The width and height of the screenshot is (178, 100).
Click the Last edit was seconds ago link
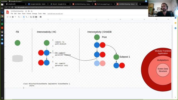tap(55, 14)
